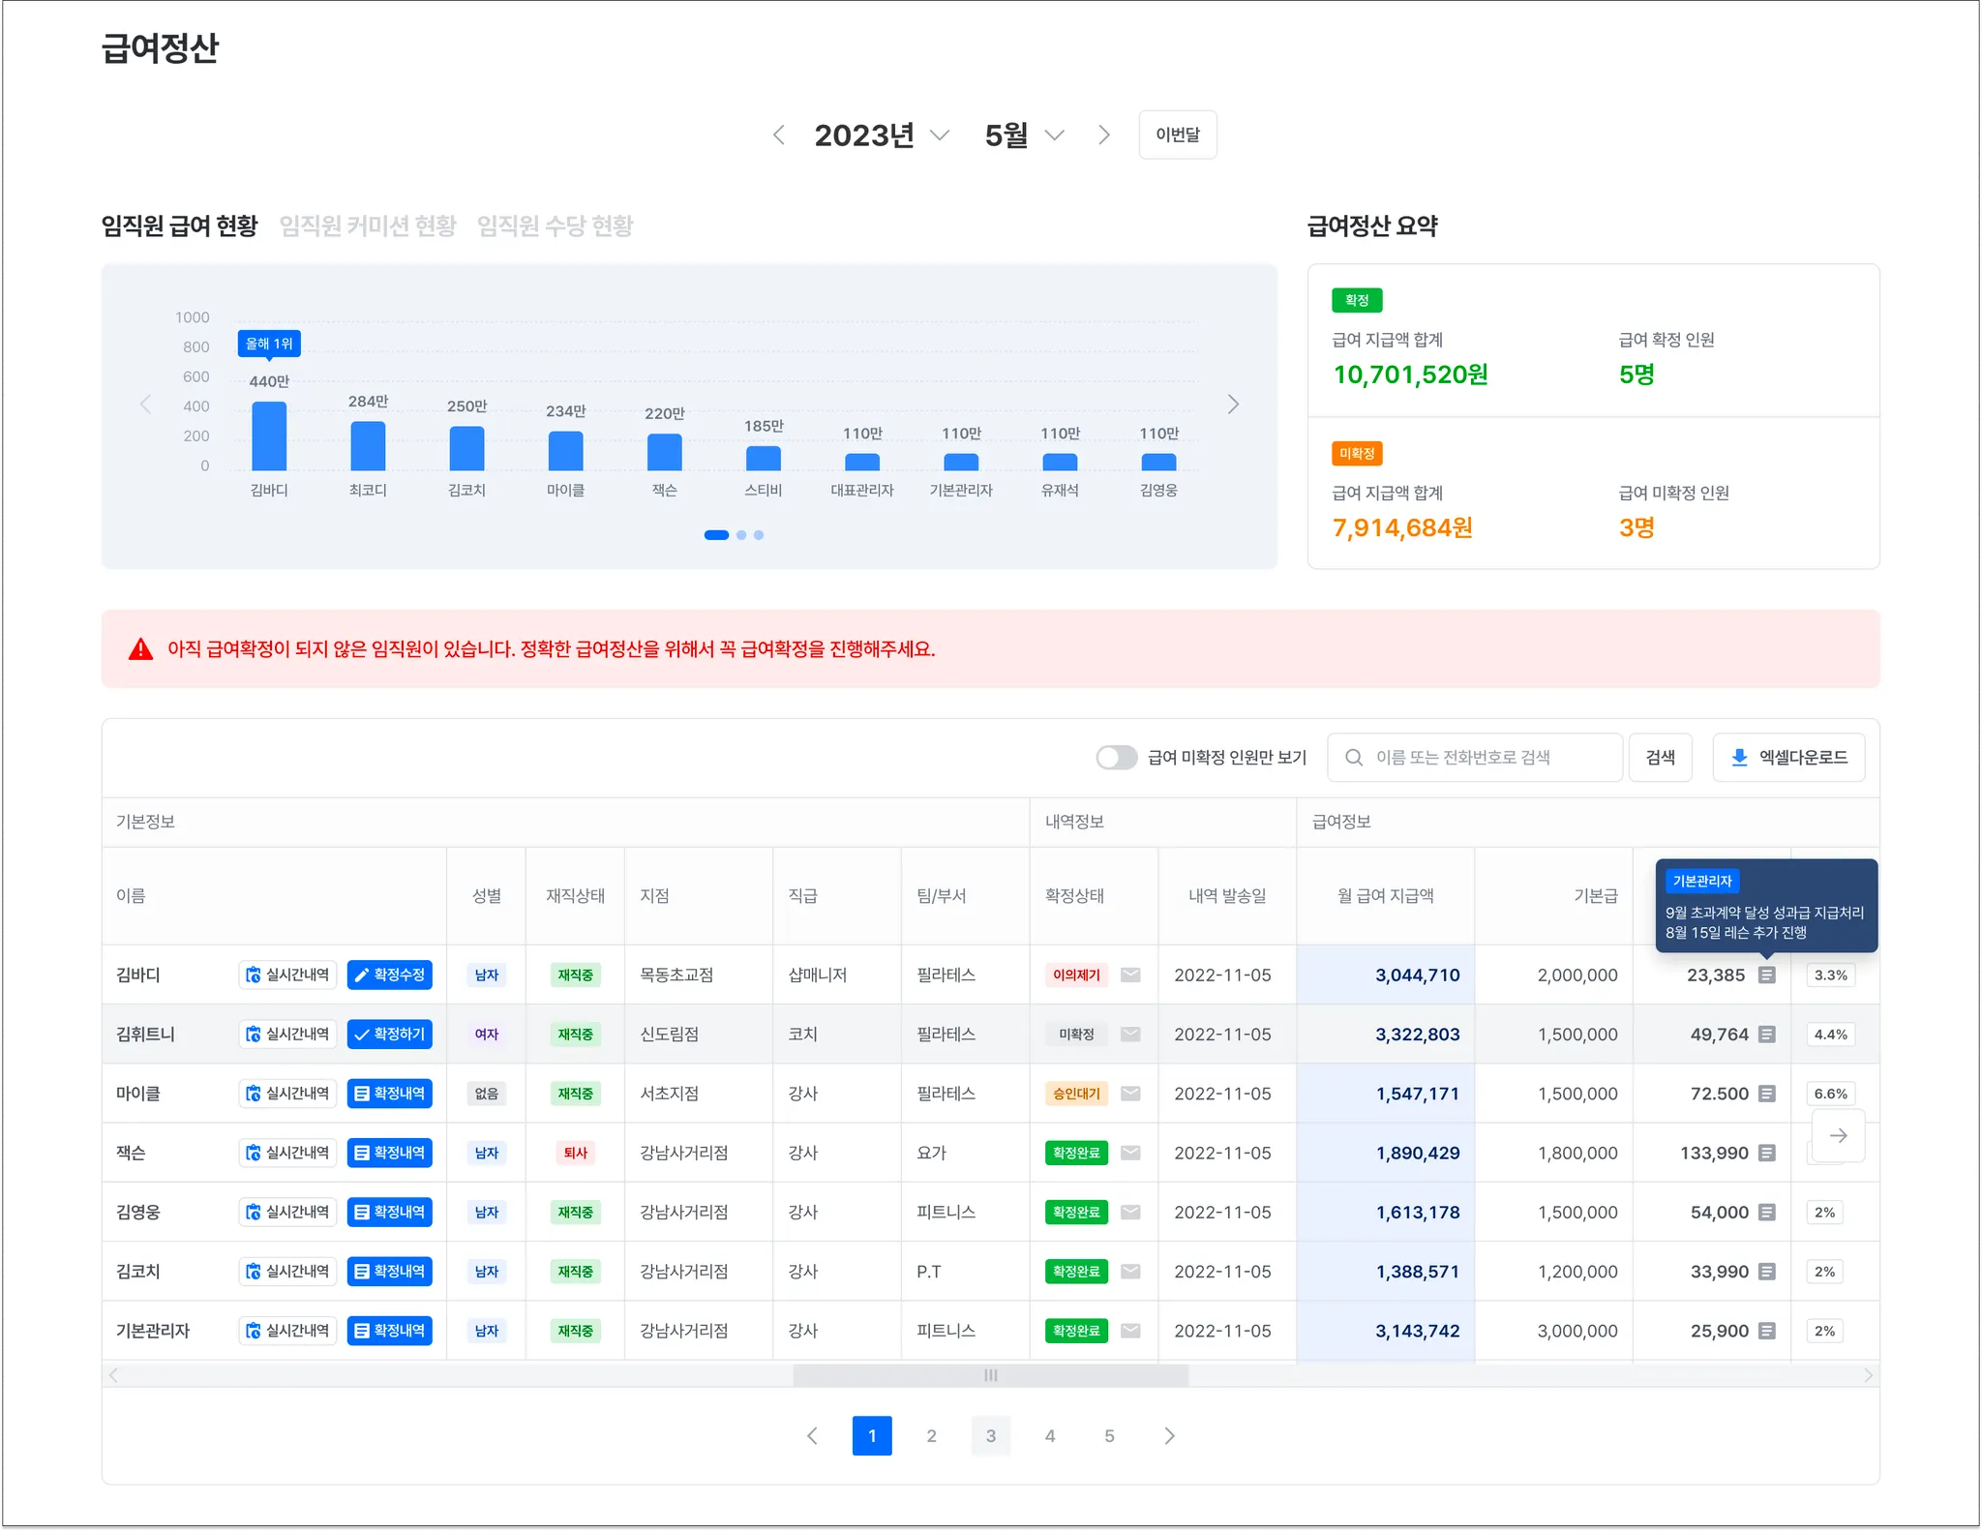Select 임직원 수당 현황 tab
This screenshot has width=1982, height=1531.
click(555, 226)
